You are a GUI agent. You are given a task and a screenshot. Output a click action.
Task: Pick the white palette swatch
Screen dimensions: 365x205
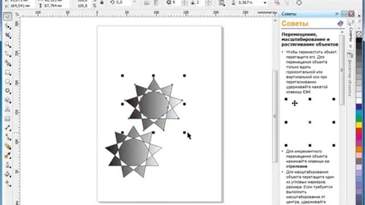[x=359, y=101]
